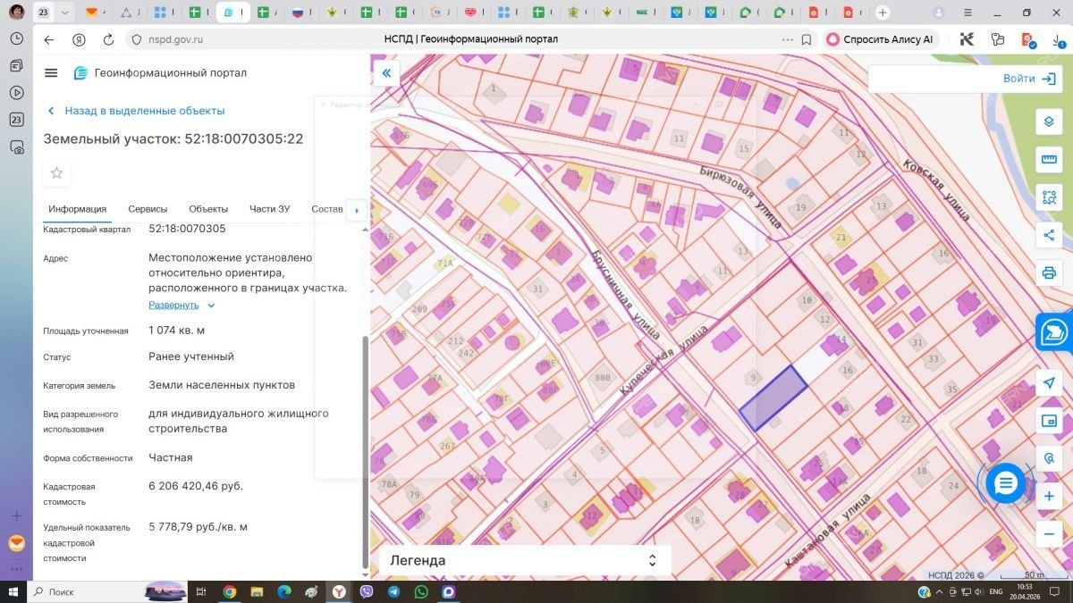
Task: Open Telegram from the Windows taskbar
Action: [x=393, y=591]
